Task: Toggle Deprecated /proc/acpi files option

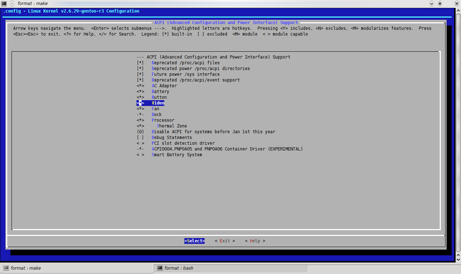Action: (x=178, y=63)
